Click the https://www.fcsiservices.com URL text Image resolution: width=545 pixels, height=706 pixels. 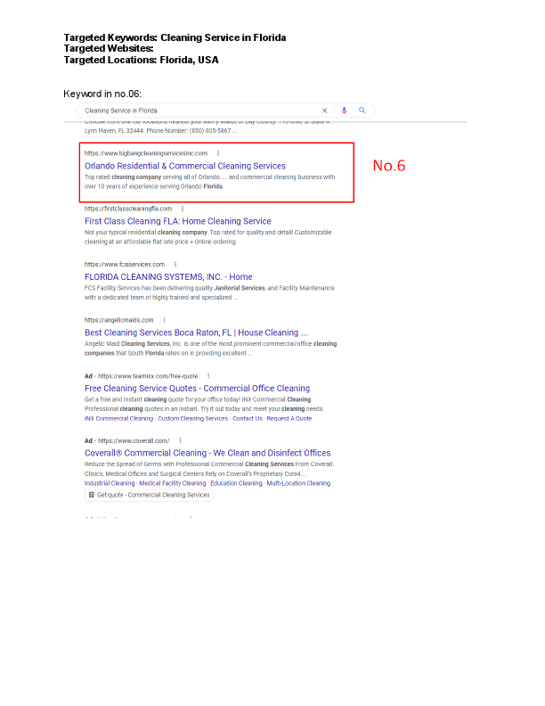pos(125,264)
